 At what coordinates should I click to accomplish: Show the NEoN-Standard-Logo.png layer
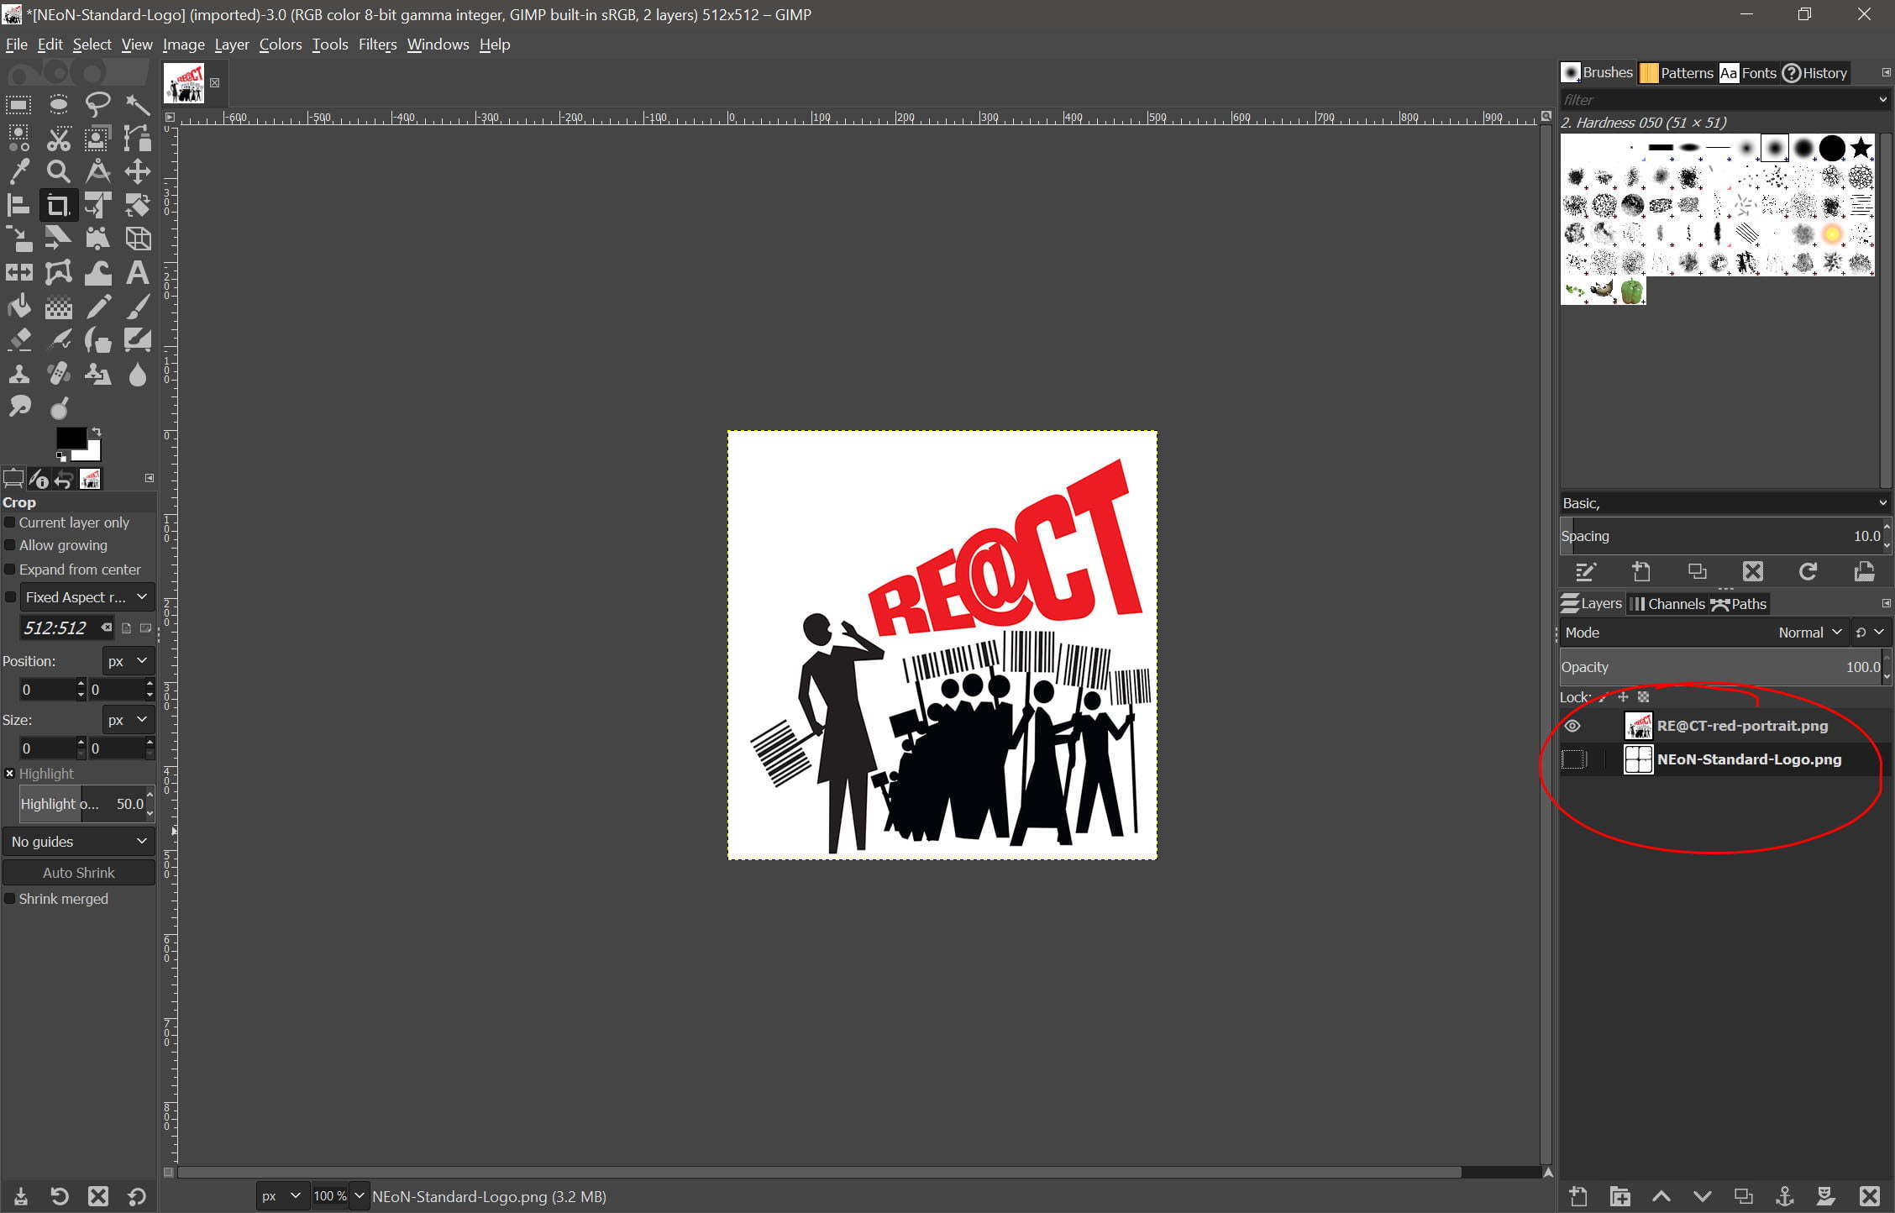coord(1573,759)
